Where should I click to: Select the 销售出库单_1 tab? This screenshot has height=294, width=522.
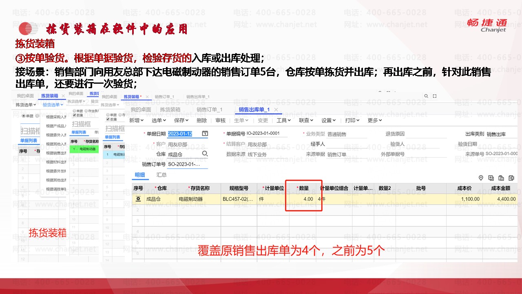click(x=254, y=109)
